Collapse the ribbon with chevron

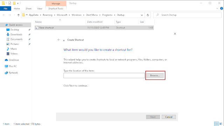[217, 8]
